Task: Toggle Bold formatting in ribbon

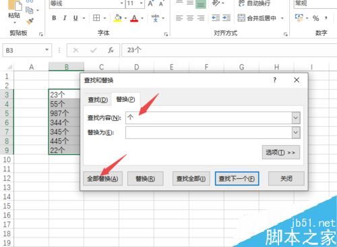Action: pos(54,18)
